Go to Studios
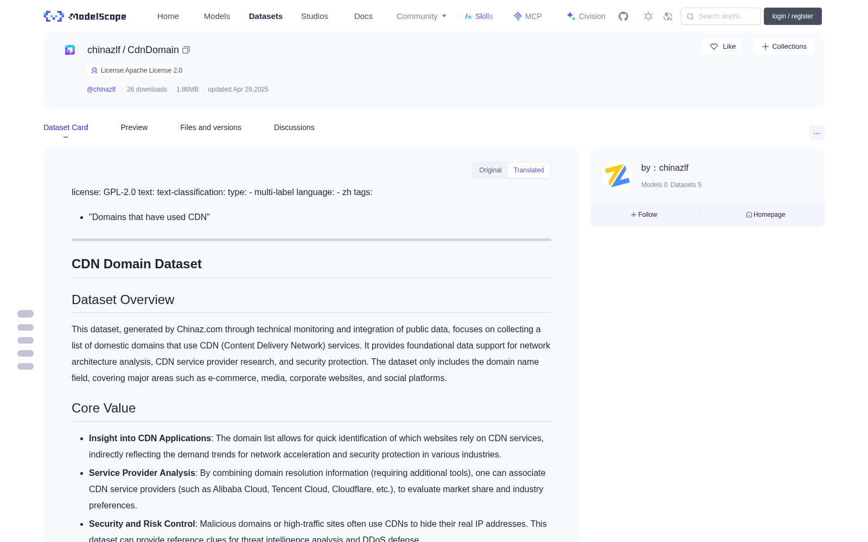 pos(315,16)
